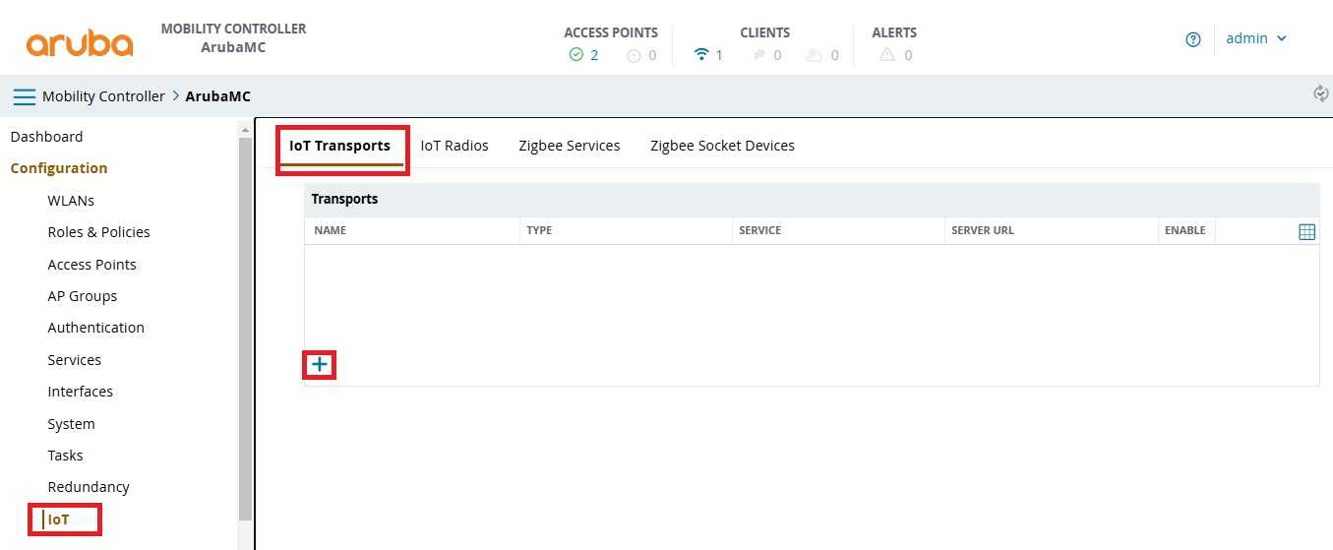Click the access points up count 2
The image size is (1333, 550).
[594, 55]
